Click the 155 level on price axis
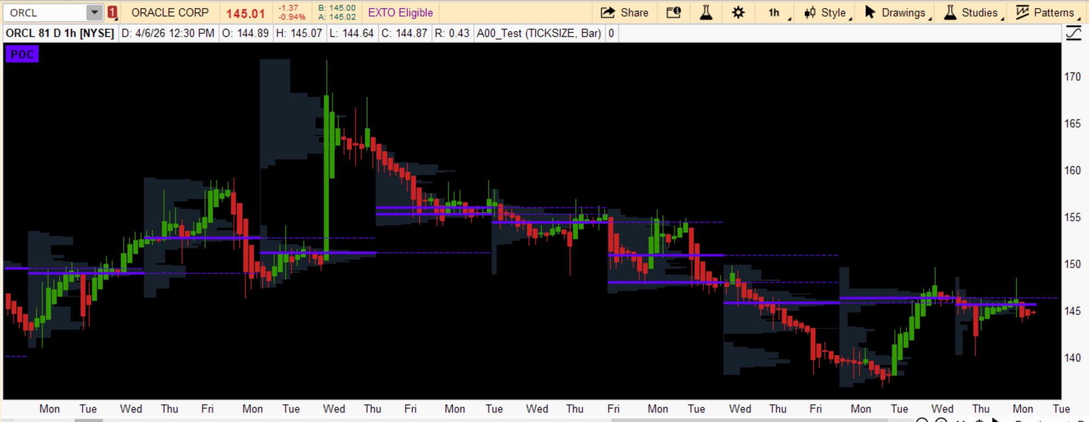Viewport: 1089px width, 422px height. point(1072,218)
